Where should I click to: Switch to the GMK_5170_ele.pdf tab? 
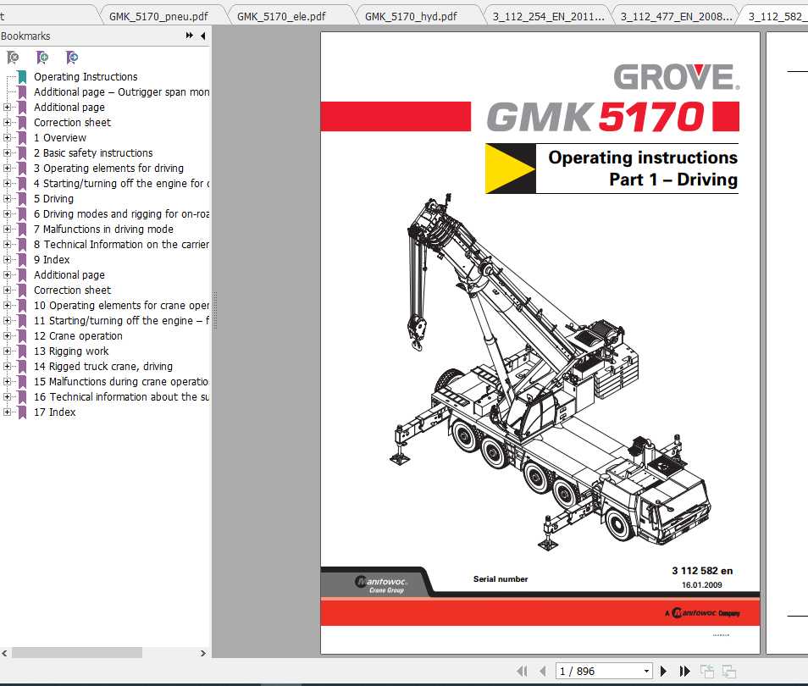coord(281,16)
